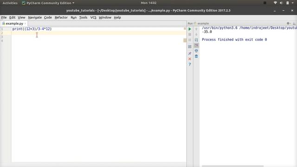Open the Navigate menu
The image size is (297, 167).
(x=35, y=18)
